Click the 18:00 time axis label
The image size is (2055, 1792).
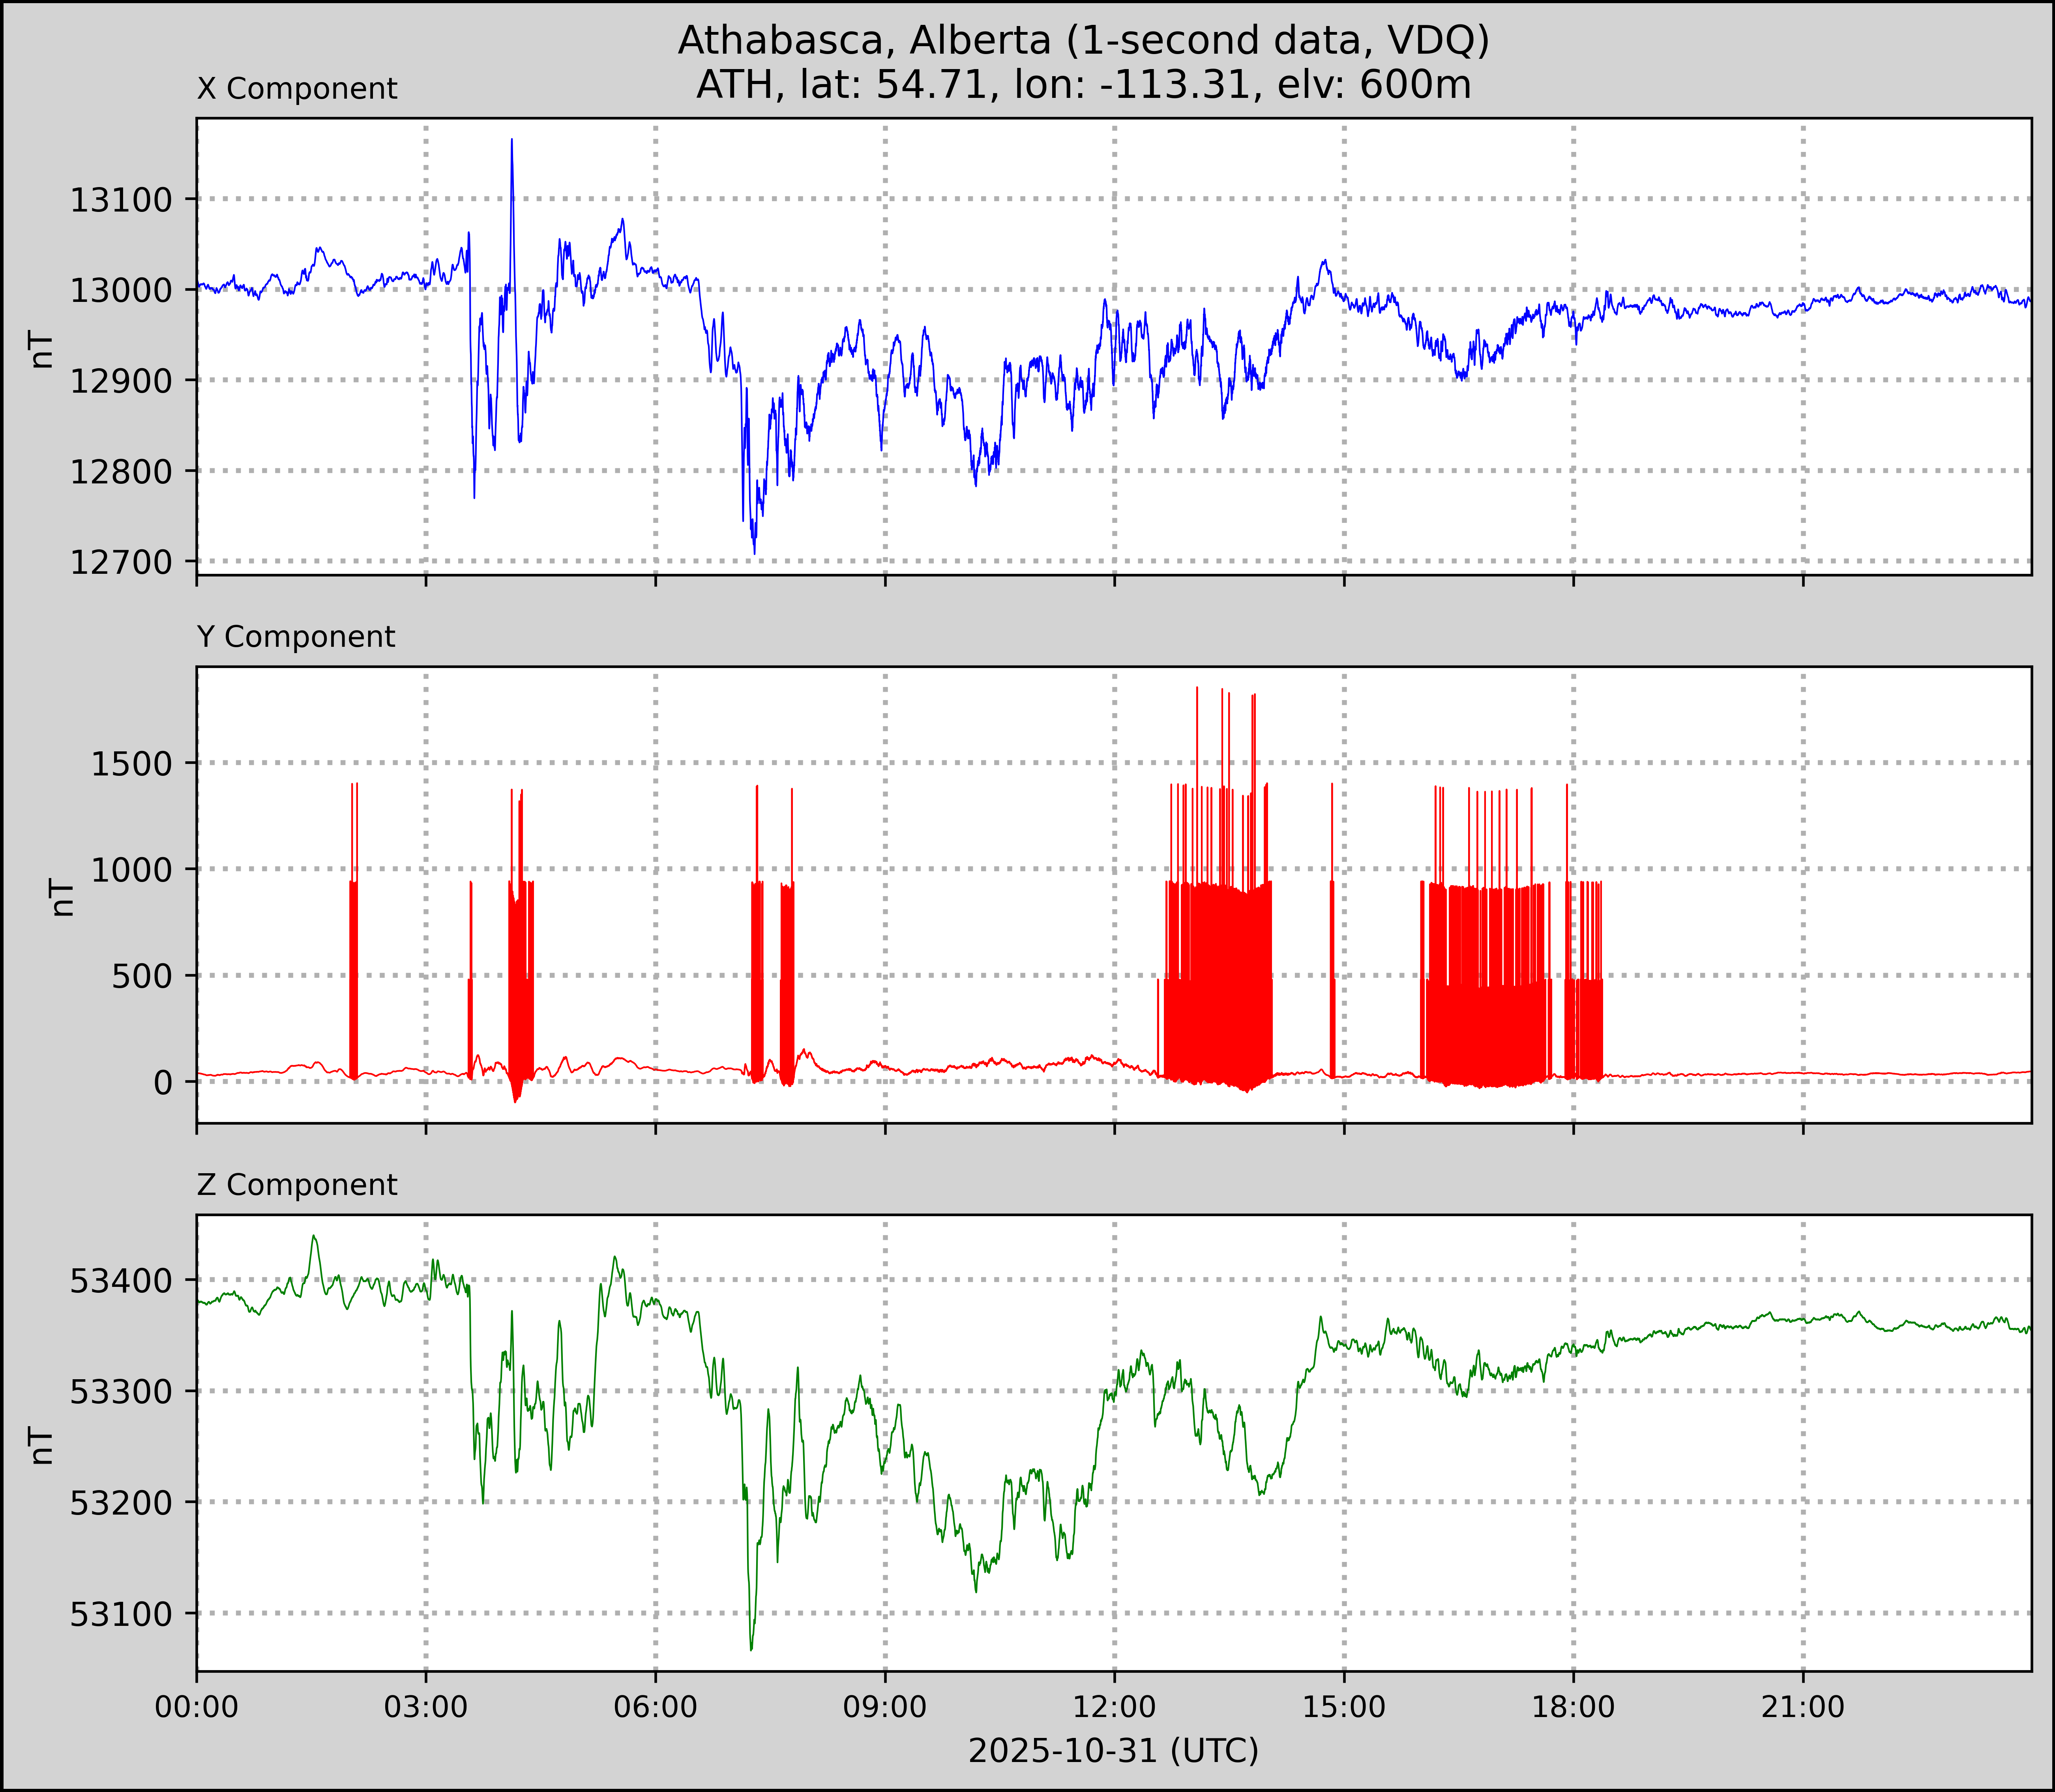click(x=1574, y=1707)
